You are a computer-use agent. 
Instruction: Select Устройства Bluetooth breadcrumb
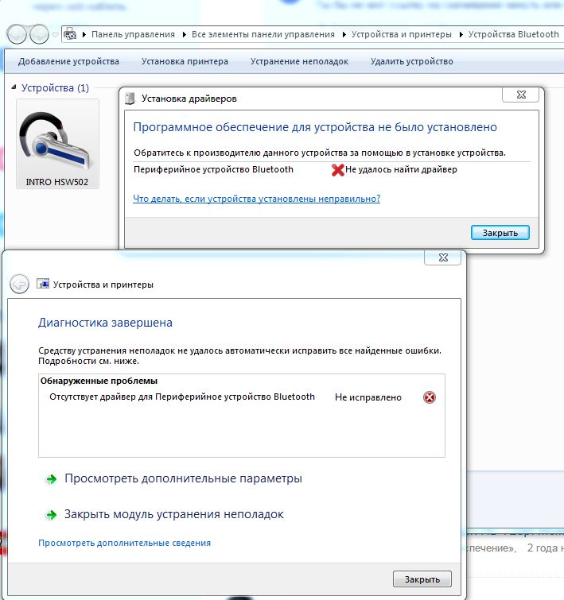(513, 34)
